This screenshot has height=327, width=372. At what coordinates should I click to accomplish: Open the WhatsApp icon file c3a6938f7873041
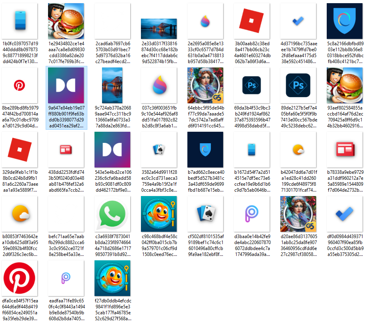click(112, 214)
